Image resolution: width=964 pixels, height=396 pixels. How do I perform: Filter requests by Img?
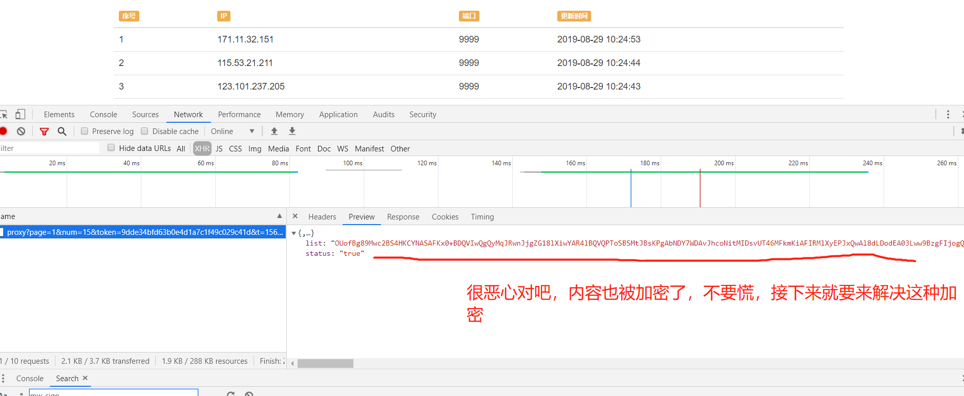255,149
